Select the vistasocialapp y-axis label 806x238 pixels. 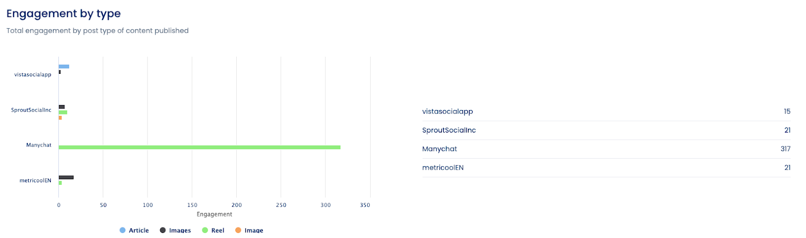click(33, 75)
